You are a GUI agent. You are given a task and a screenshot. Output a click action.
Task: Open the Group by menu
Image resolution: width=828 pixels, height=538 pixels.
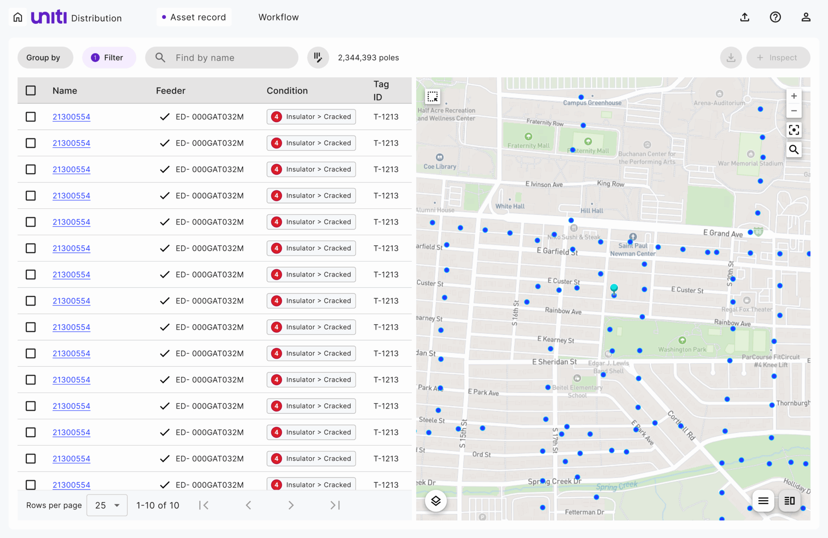(x=44, y=57)
